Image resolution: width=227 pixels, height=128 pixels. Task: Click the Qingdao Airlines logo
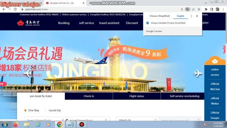pos(28,23)
